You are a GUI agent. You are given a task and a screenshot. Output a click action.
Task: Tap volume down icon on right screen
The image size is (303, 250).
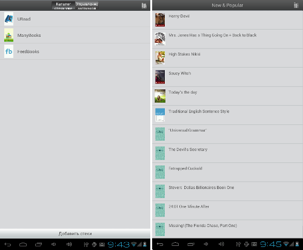pyautogui.click(x=206, y=244)
